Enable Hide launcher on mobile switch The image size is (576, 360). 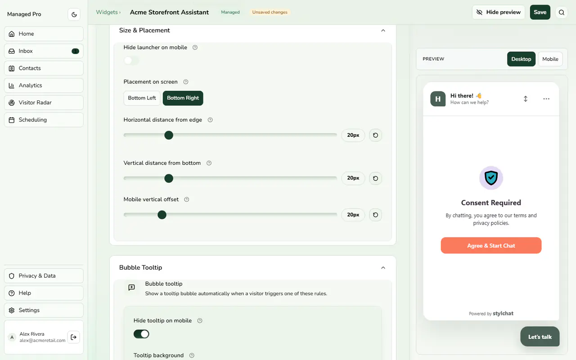(131, 60)
